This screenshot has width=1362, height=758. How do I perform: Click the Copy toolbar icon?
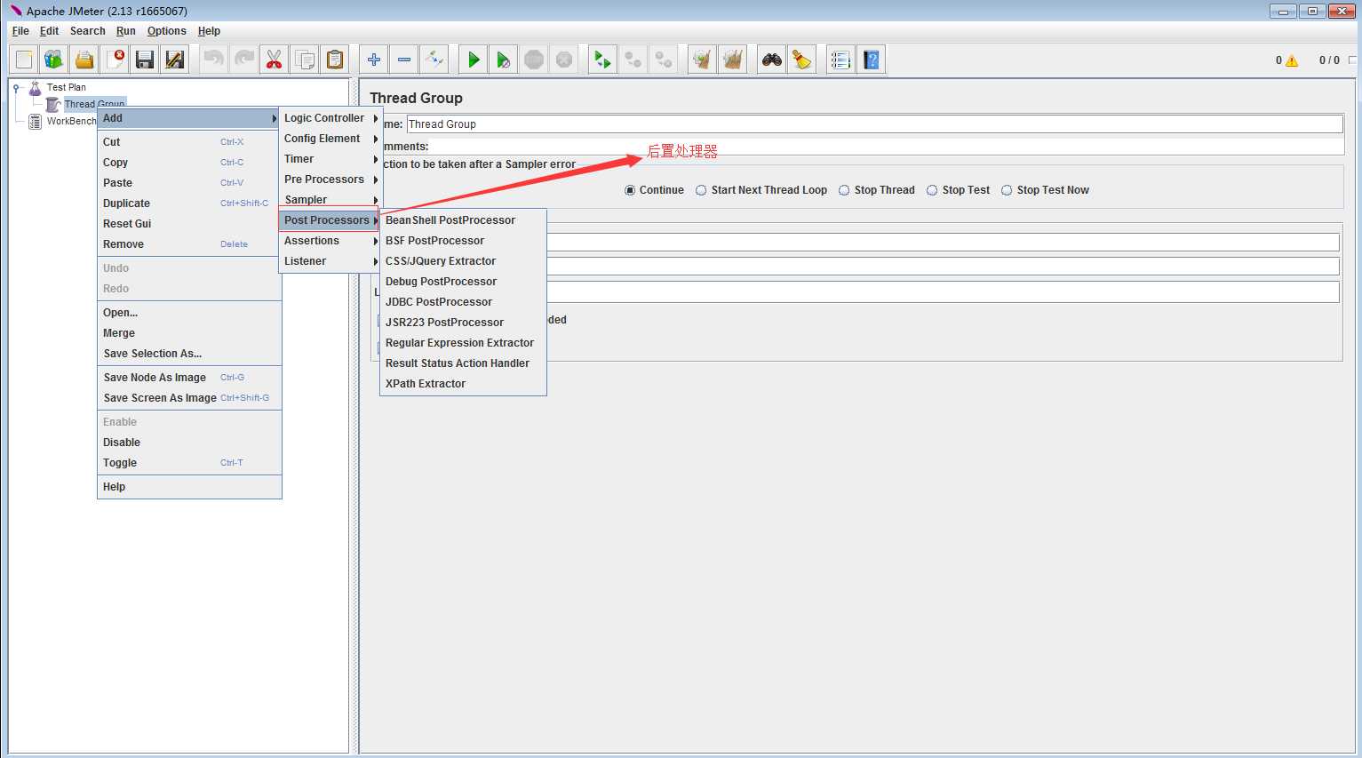tap(304, 60)
